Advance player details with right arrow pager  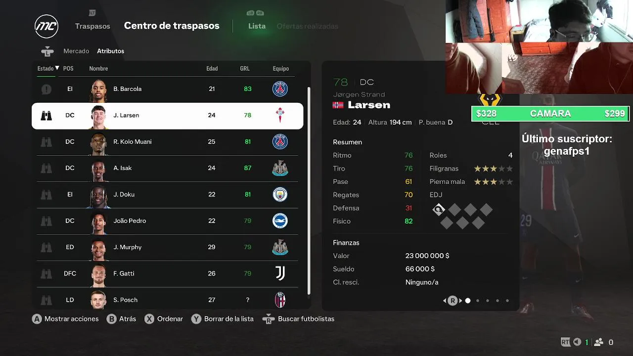[x=461, y=301]
